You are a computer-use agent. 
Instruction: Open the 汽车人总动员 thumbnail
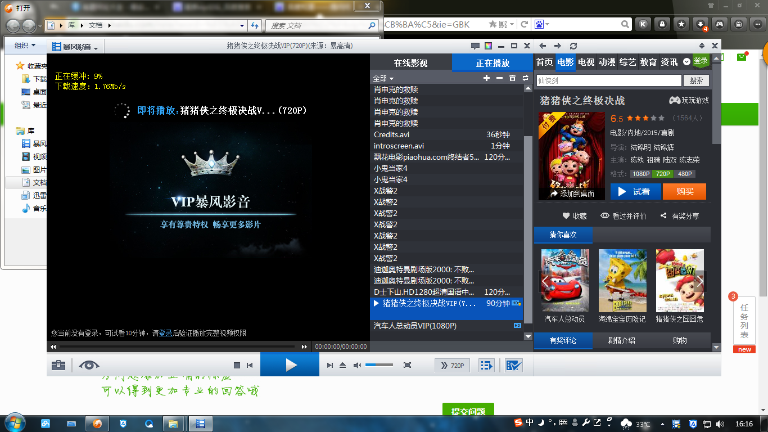(x=565, y=281)
